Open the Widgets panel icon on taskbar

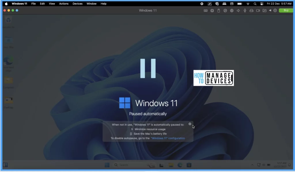click(x=5, y=165)
